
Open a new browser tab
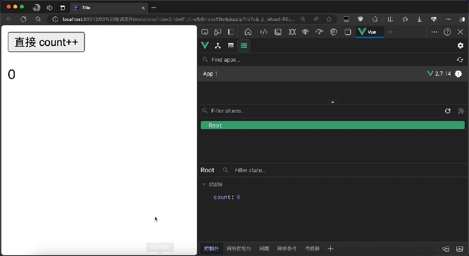[154, 8]
